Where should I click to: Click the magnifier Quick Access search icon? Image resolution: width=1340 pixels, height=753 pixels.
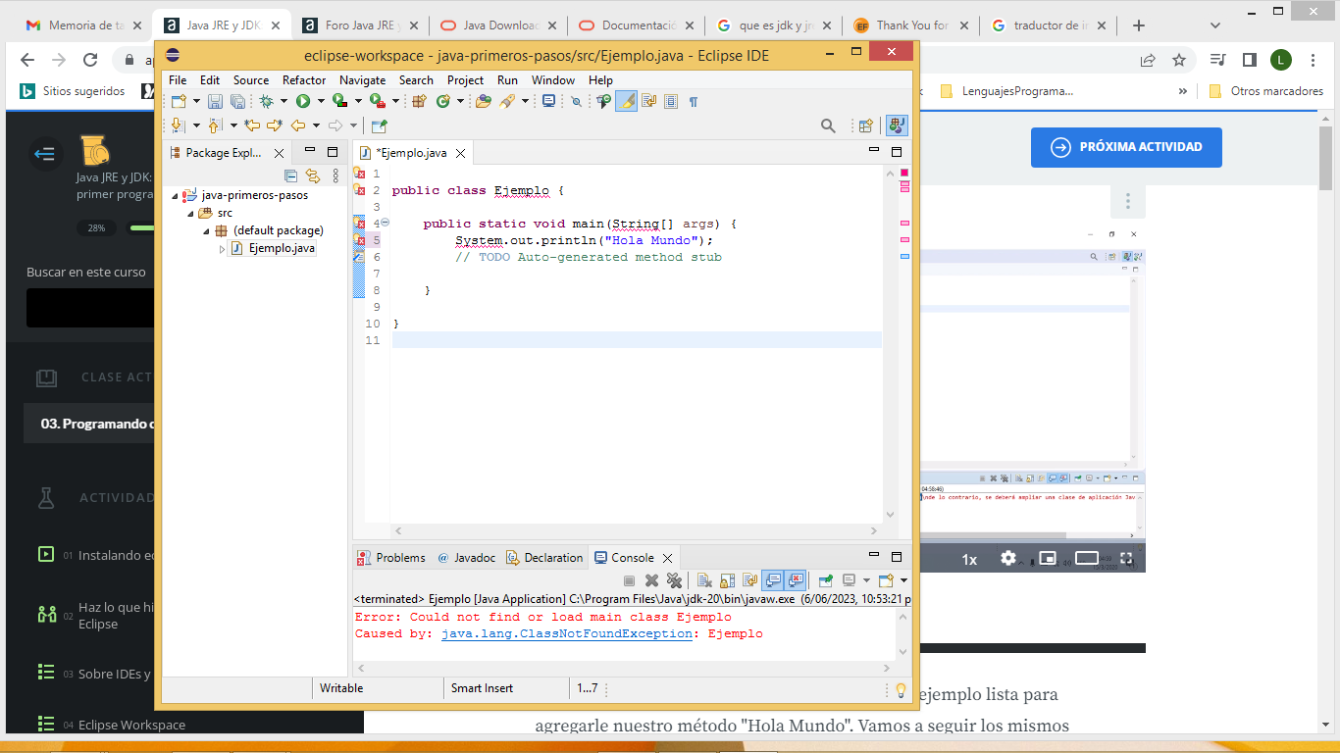coord(828,125)
